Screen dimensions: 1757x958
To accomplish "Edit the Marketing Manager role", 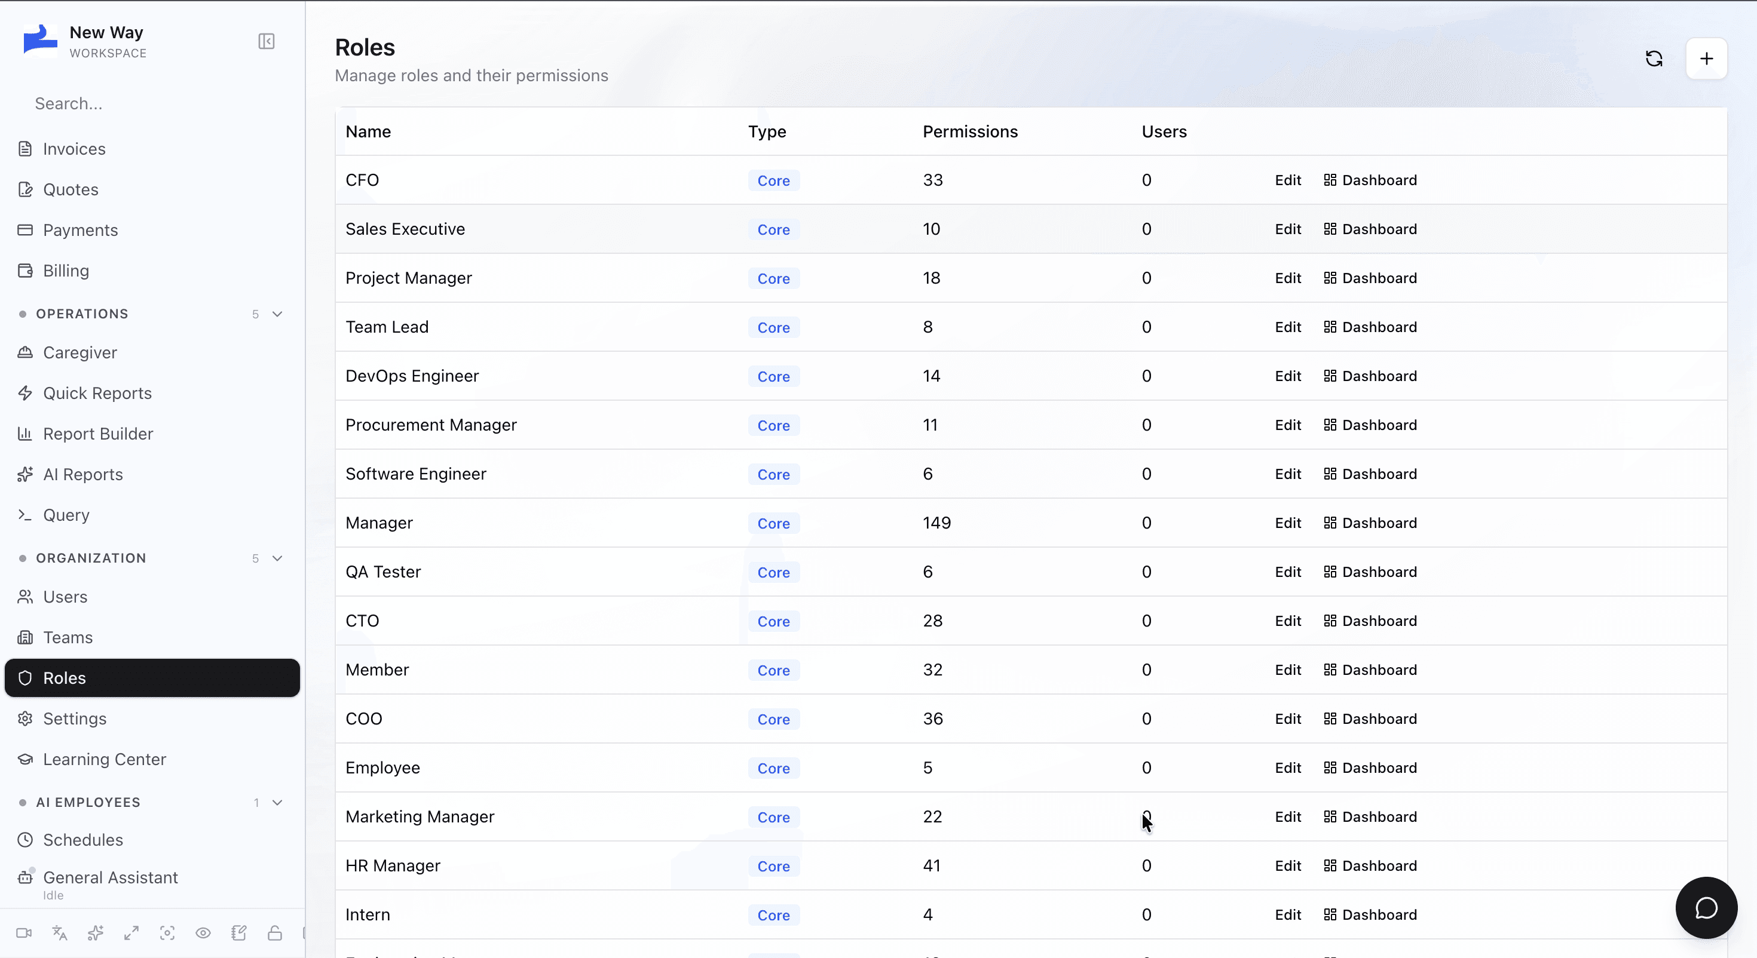I will [x=1288, y=817].
